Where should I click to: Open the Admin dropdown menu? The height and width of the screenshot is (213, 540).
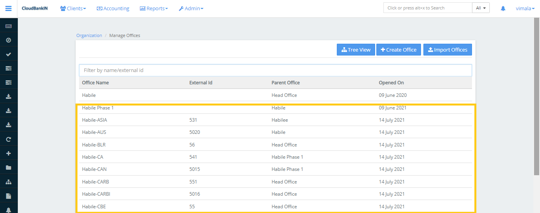(x=191, y=8)
